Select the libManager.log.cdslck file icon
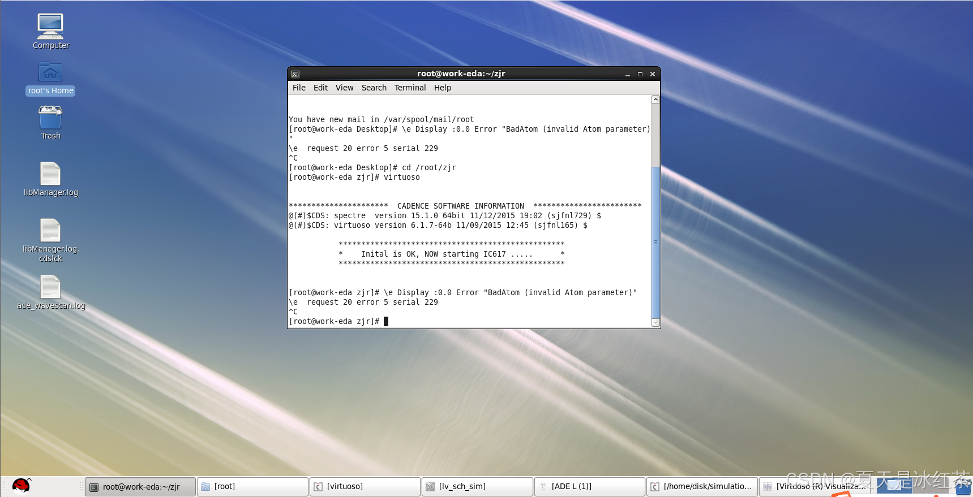This screenshot has width=973, height=497. coord(50,230)
